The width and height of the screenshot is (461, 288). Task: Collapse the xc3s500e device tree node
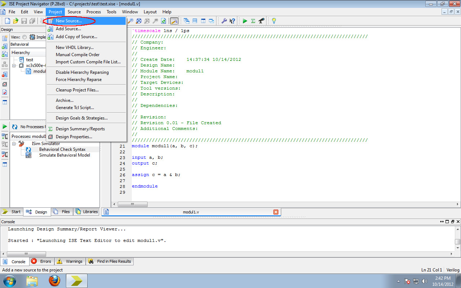point(14,66)
